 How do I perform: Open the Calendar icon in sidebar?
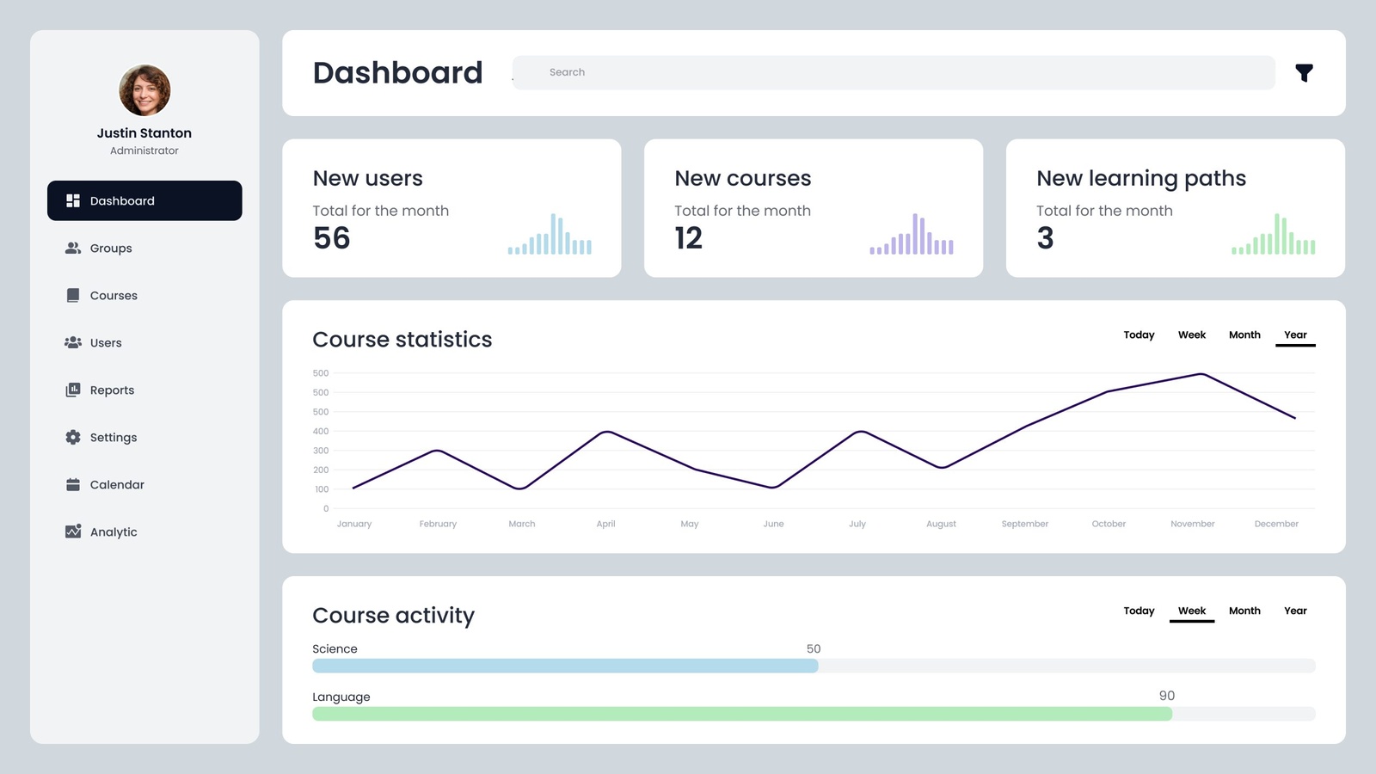[73, 485]
